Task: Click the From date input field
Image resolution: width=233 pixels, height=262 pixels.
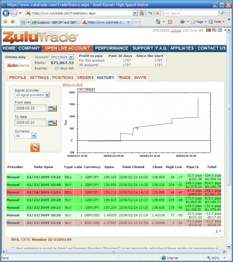Action: (x=31, y=108)
